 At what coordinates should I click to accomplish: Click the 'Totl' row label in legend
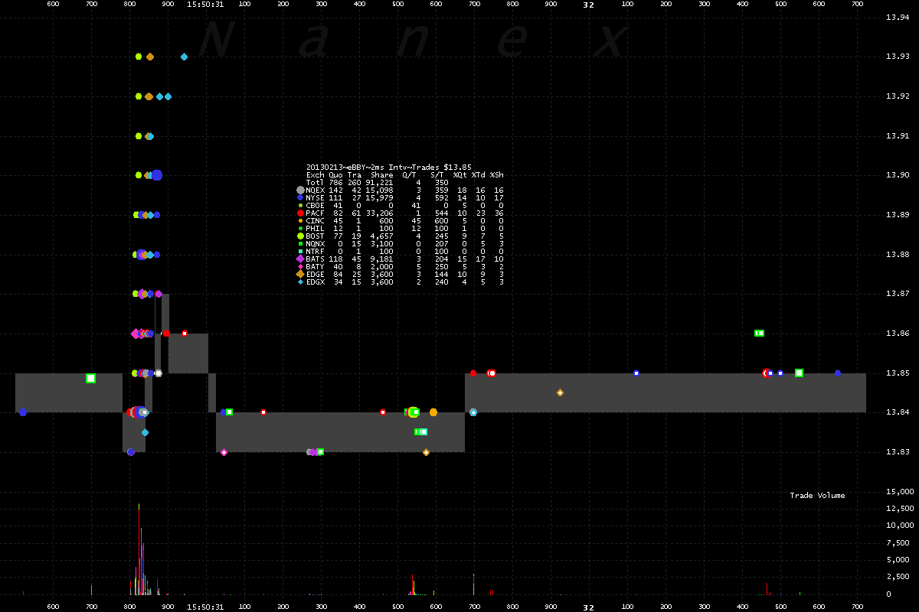click(x=315, y=182)
